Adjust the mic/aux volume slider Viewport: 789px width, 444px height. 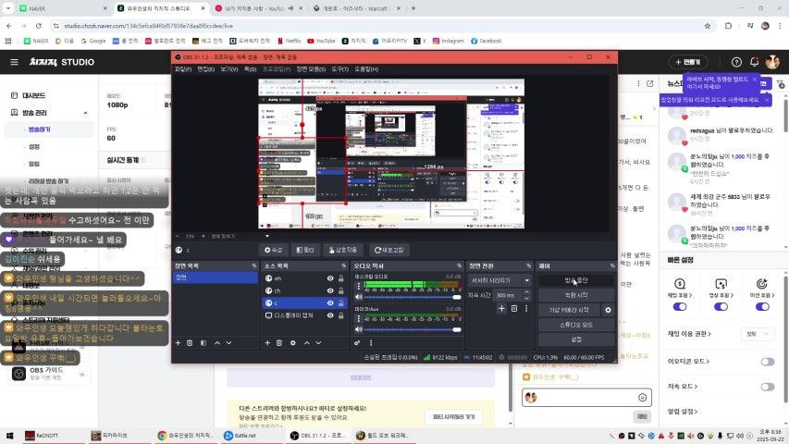point(413,329)
